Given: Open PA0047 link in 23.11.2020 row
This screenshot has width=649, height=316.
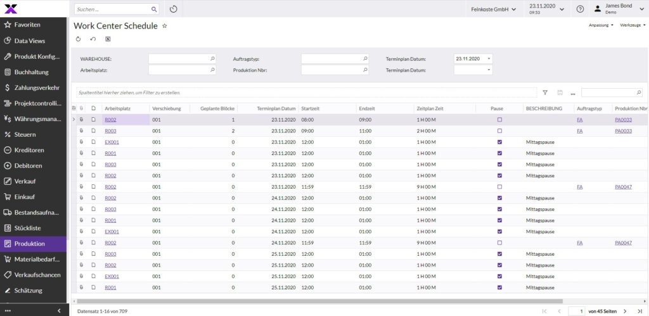Looking at the screenshot, I should pyautogui.click(x=624, y=187).
